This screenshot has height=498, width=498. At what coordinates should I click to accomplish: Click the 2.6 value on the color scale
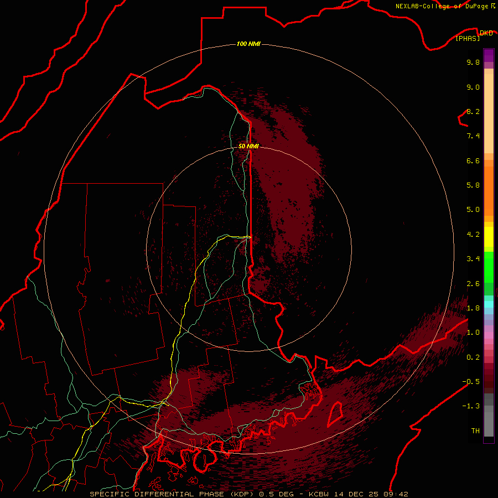pos(473,284)
